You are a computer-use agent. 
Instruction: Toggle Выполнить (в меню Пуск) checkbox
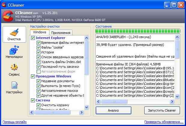[38, 86]
